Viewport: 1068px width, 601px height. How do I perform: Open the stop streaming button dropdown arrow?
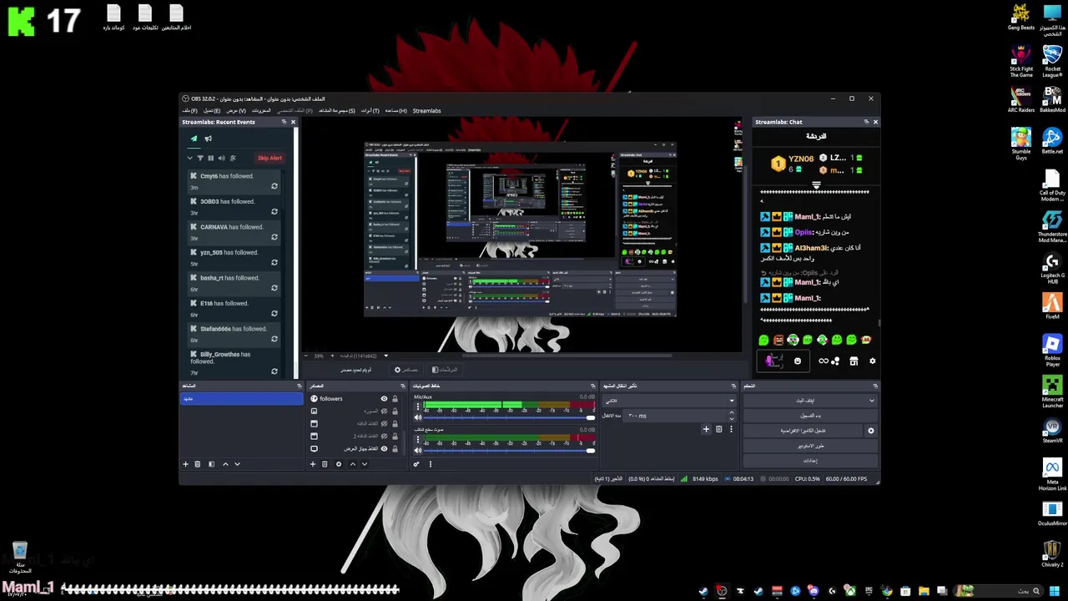click(x=871, y=401)
